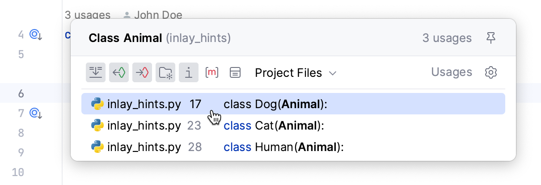This screenshot has height=185, width=541.
Task: Toggle the import usages filter button
Action: [189, 72]
